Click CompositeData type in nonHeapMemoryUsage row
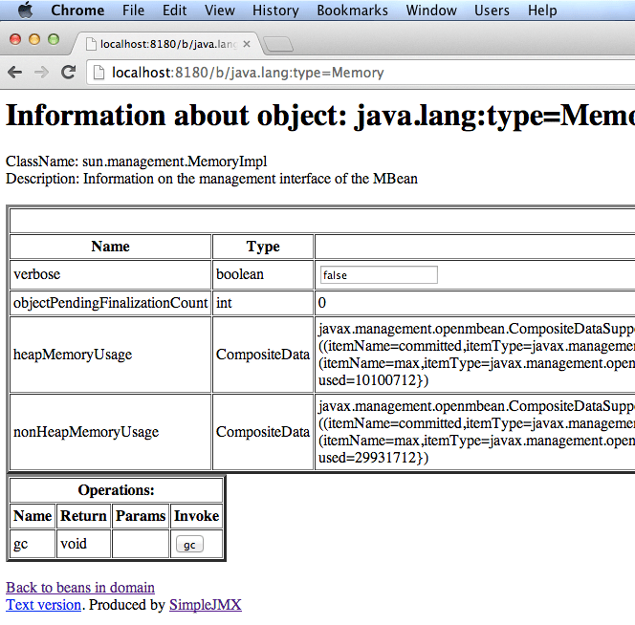 263,432
